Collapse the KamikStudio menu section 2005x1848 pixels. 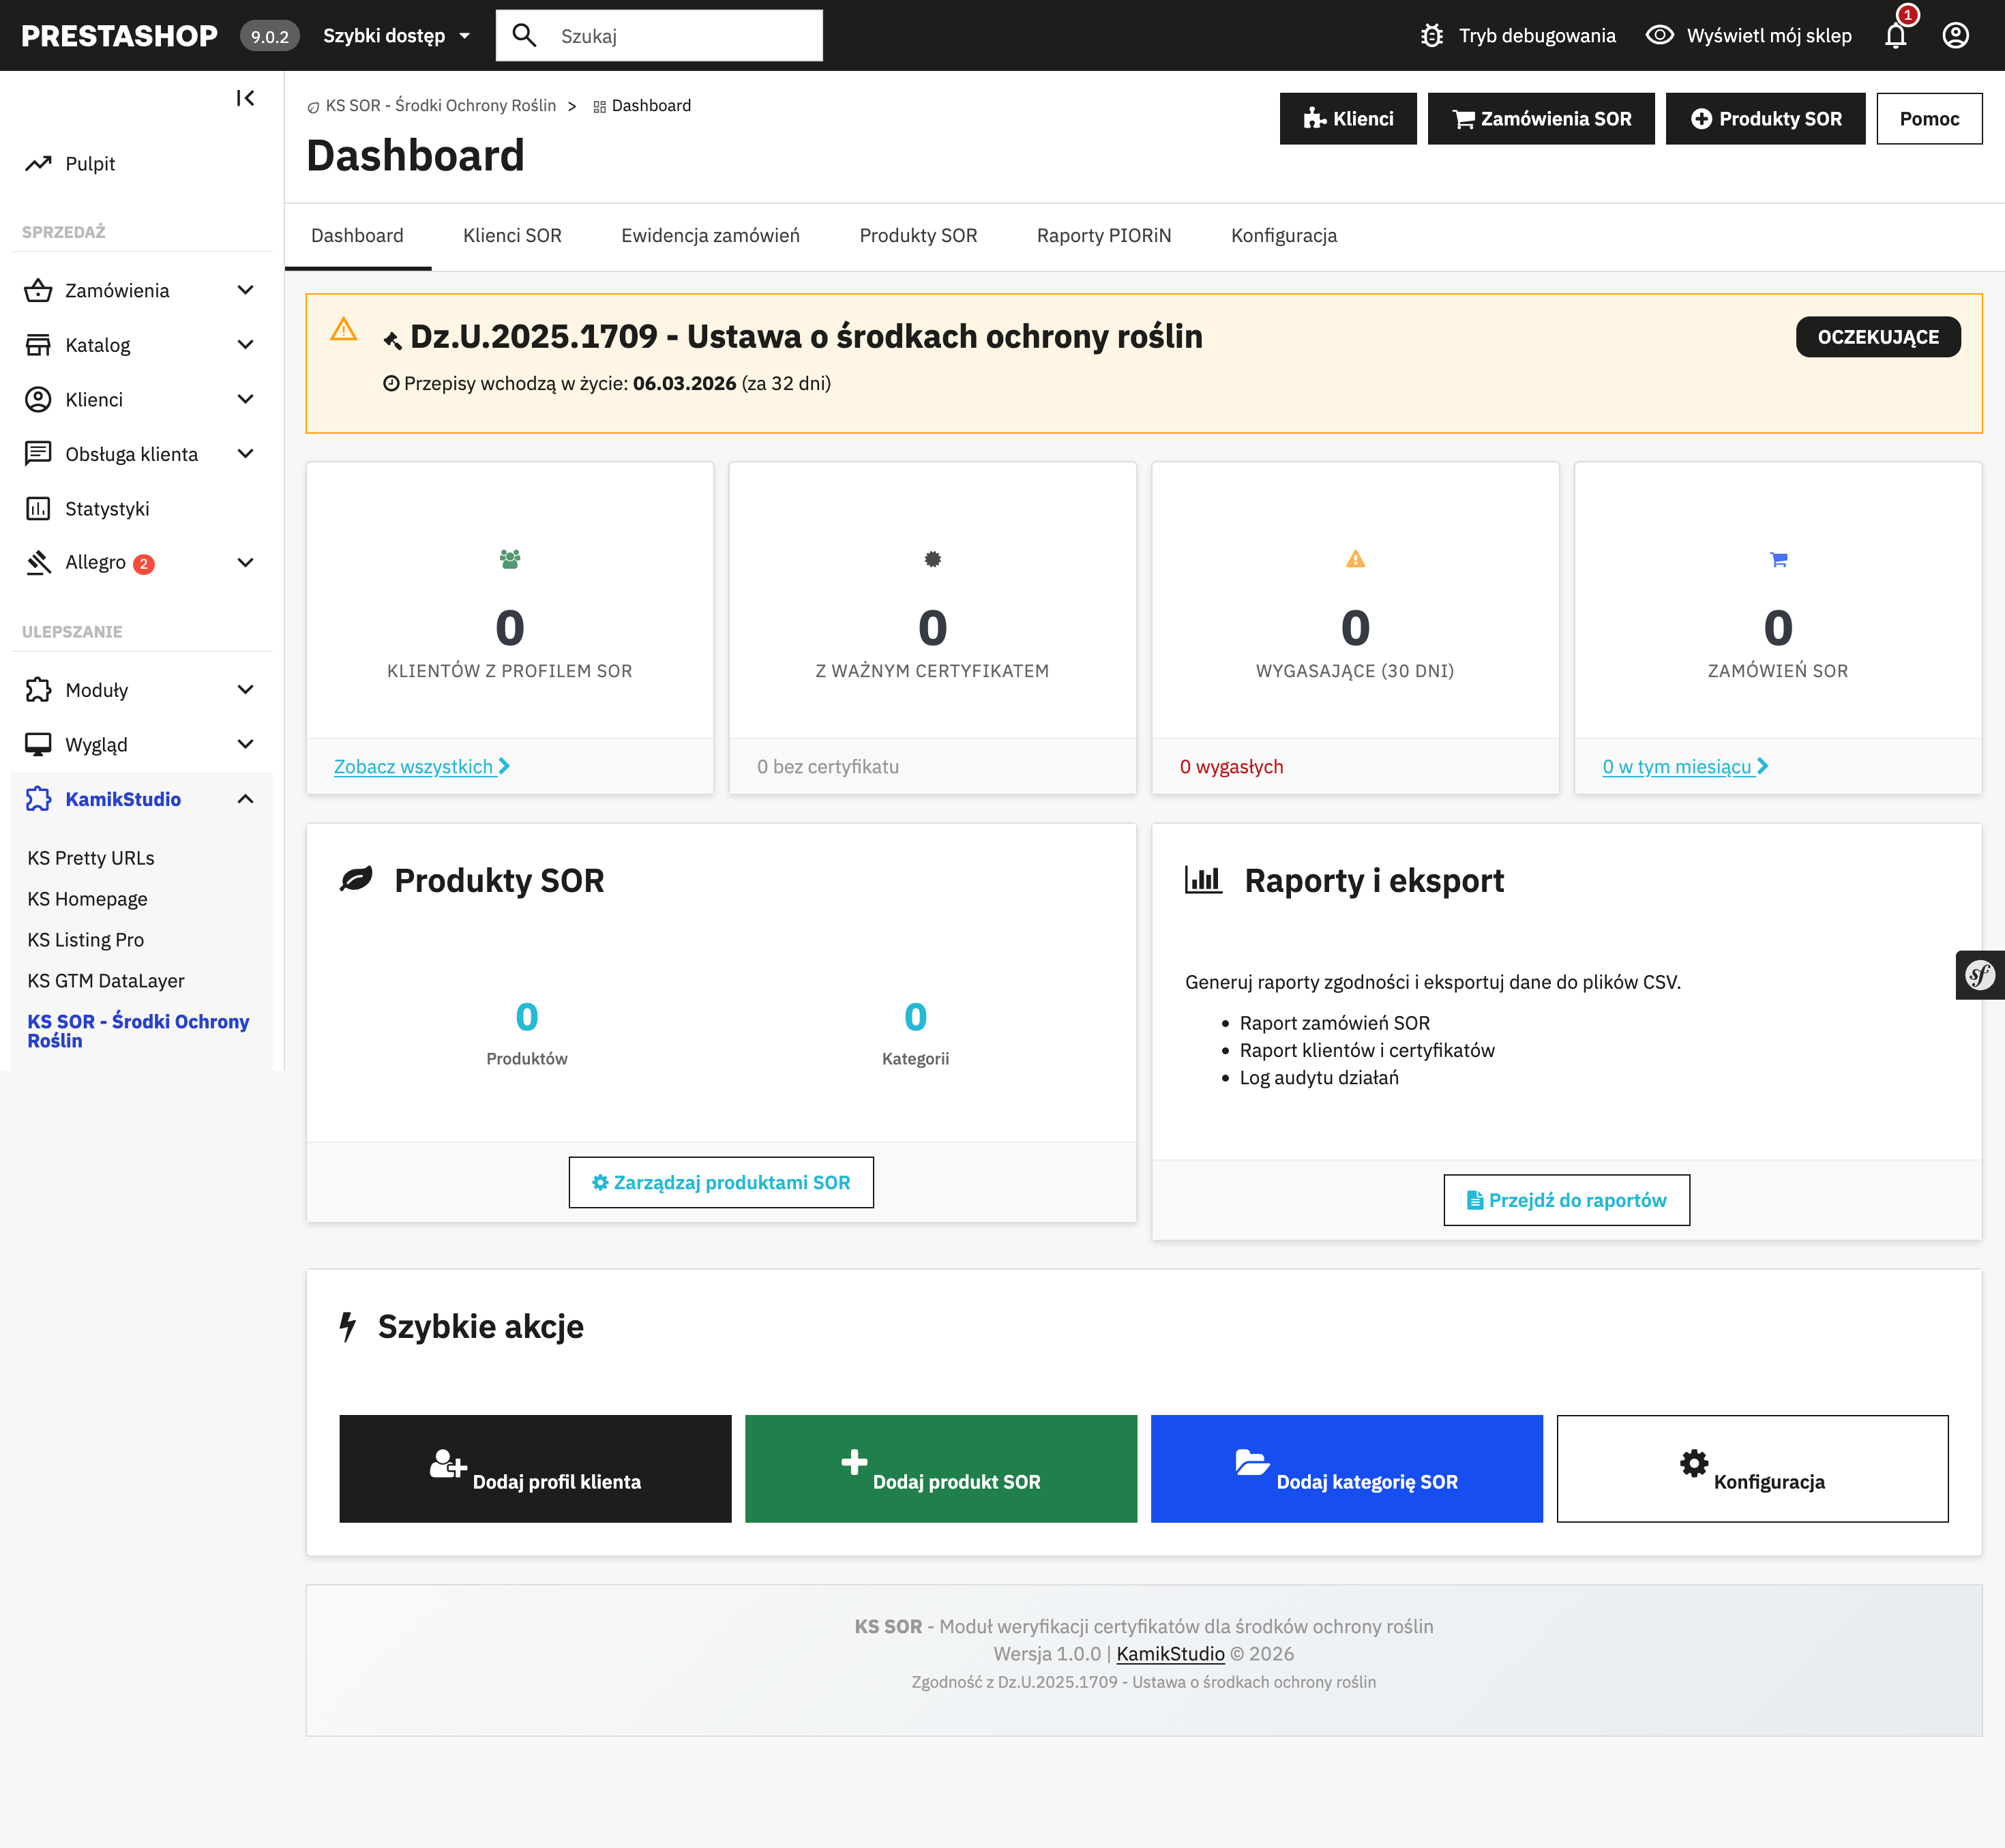coord(245,799)
